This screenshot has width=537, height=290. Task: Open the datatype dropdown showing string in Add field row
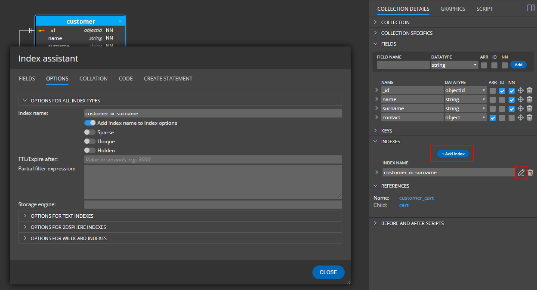pos(454,65)
